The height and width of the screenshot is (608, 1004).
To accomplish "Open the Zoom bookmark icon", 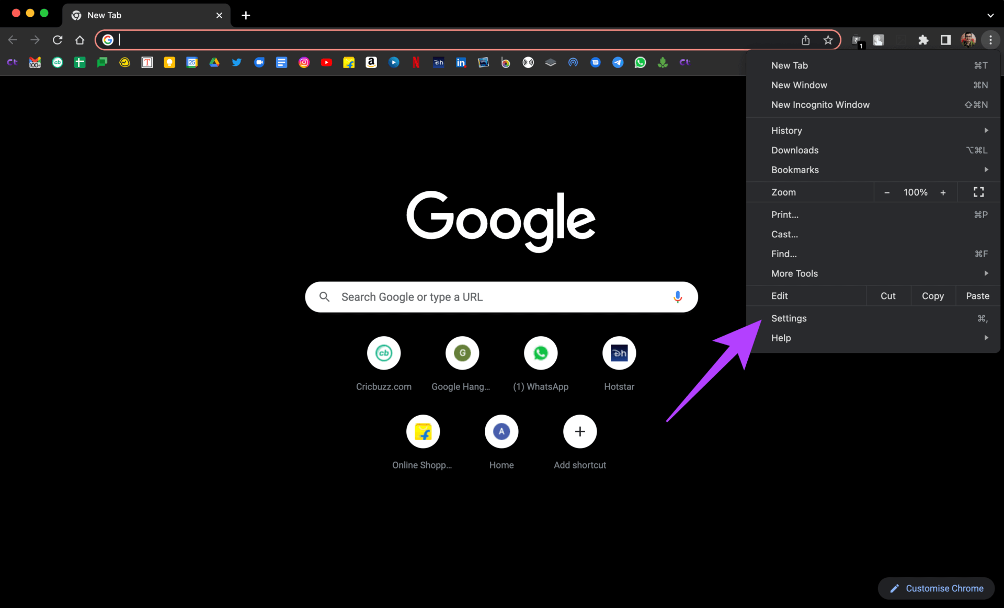I will [x=259, y=63].
